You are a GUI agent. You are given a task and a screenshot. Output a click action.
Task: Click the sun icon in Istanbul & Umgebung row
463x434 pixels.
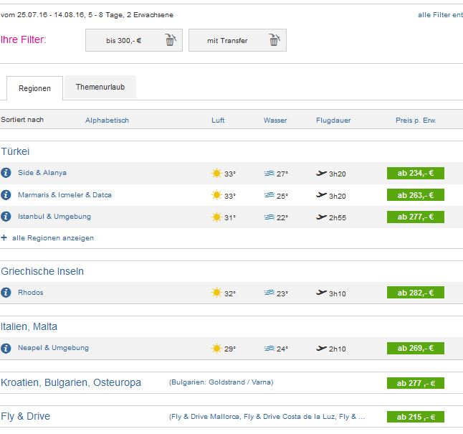pyautogui.click(x=216, y=217)
